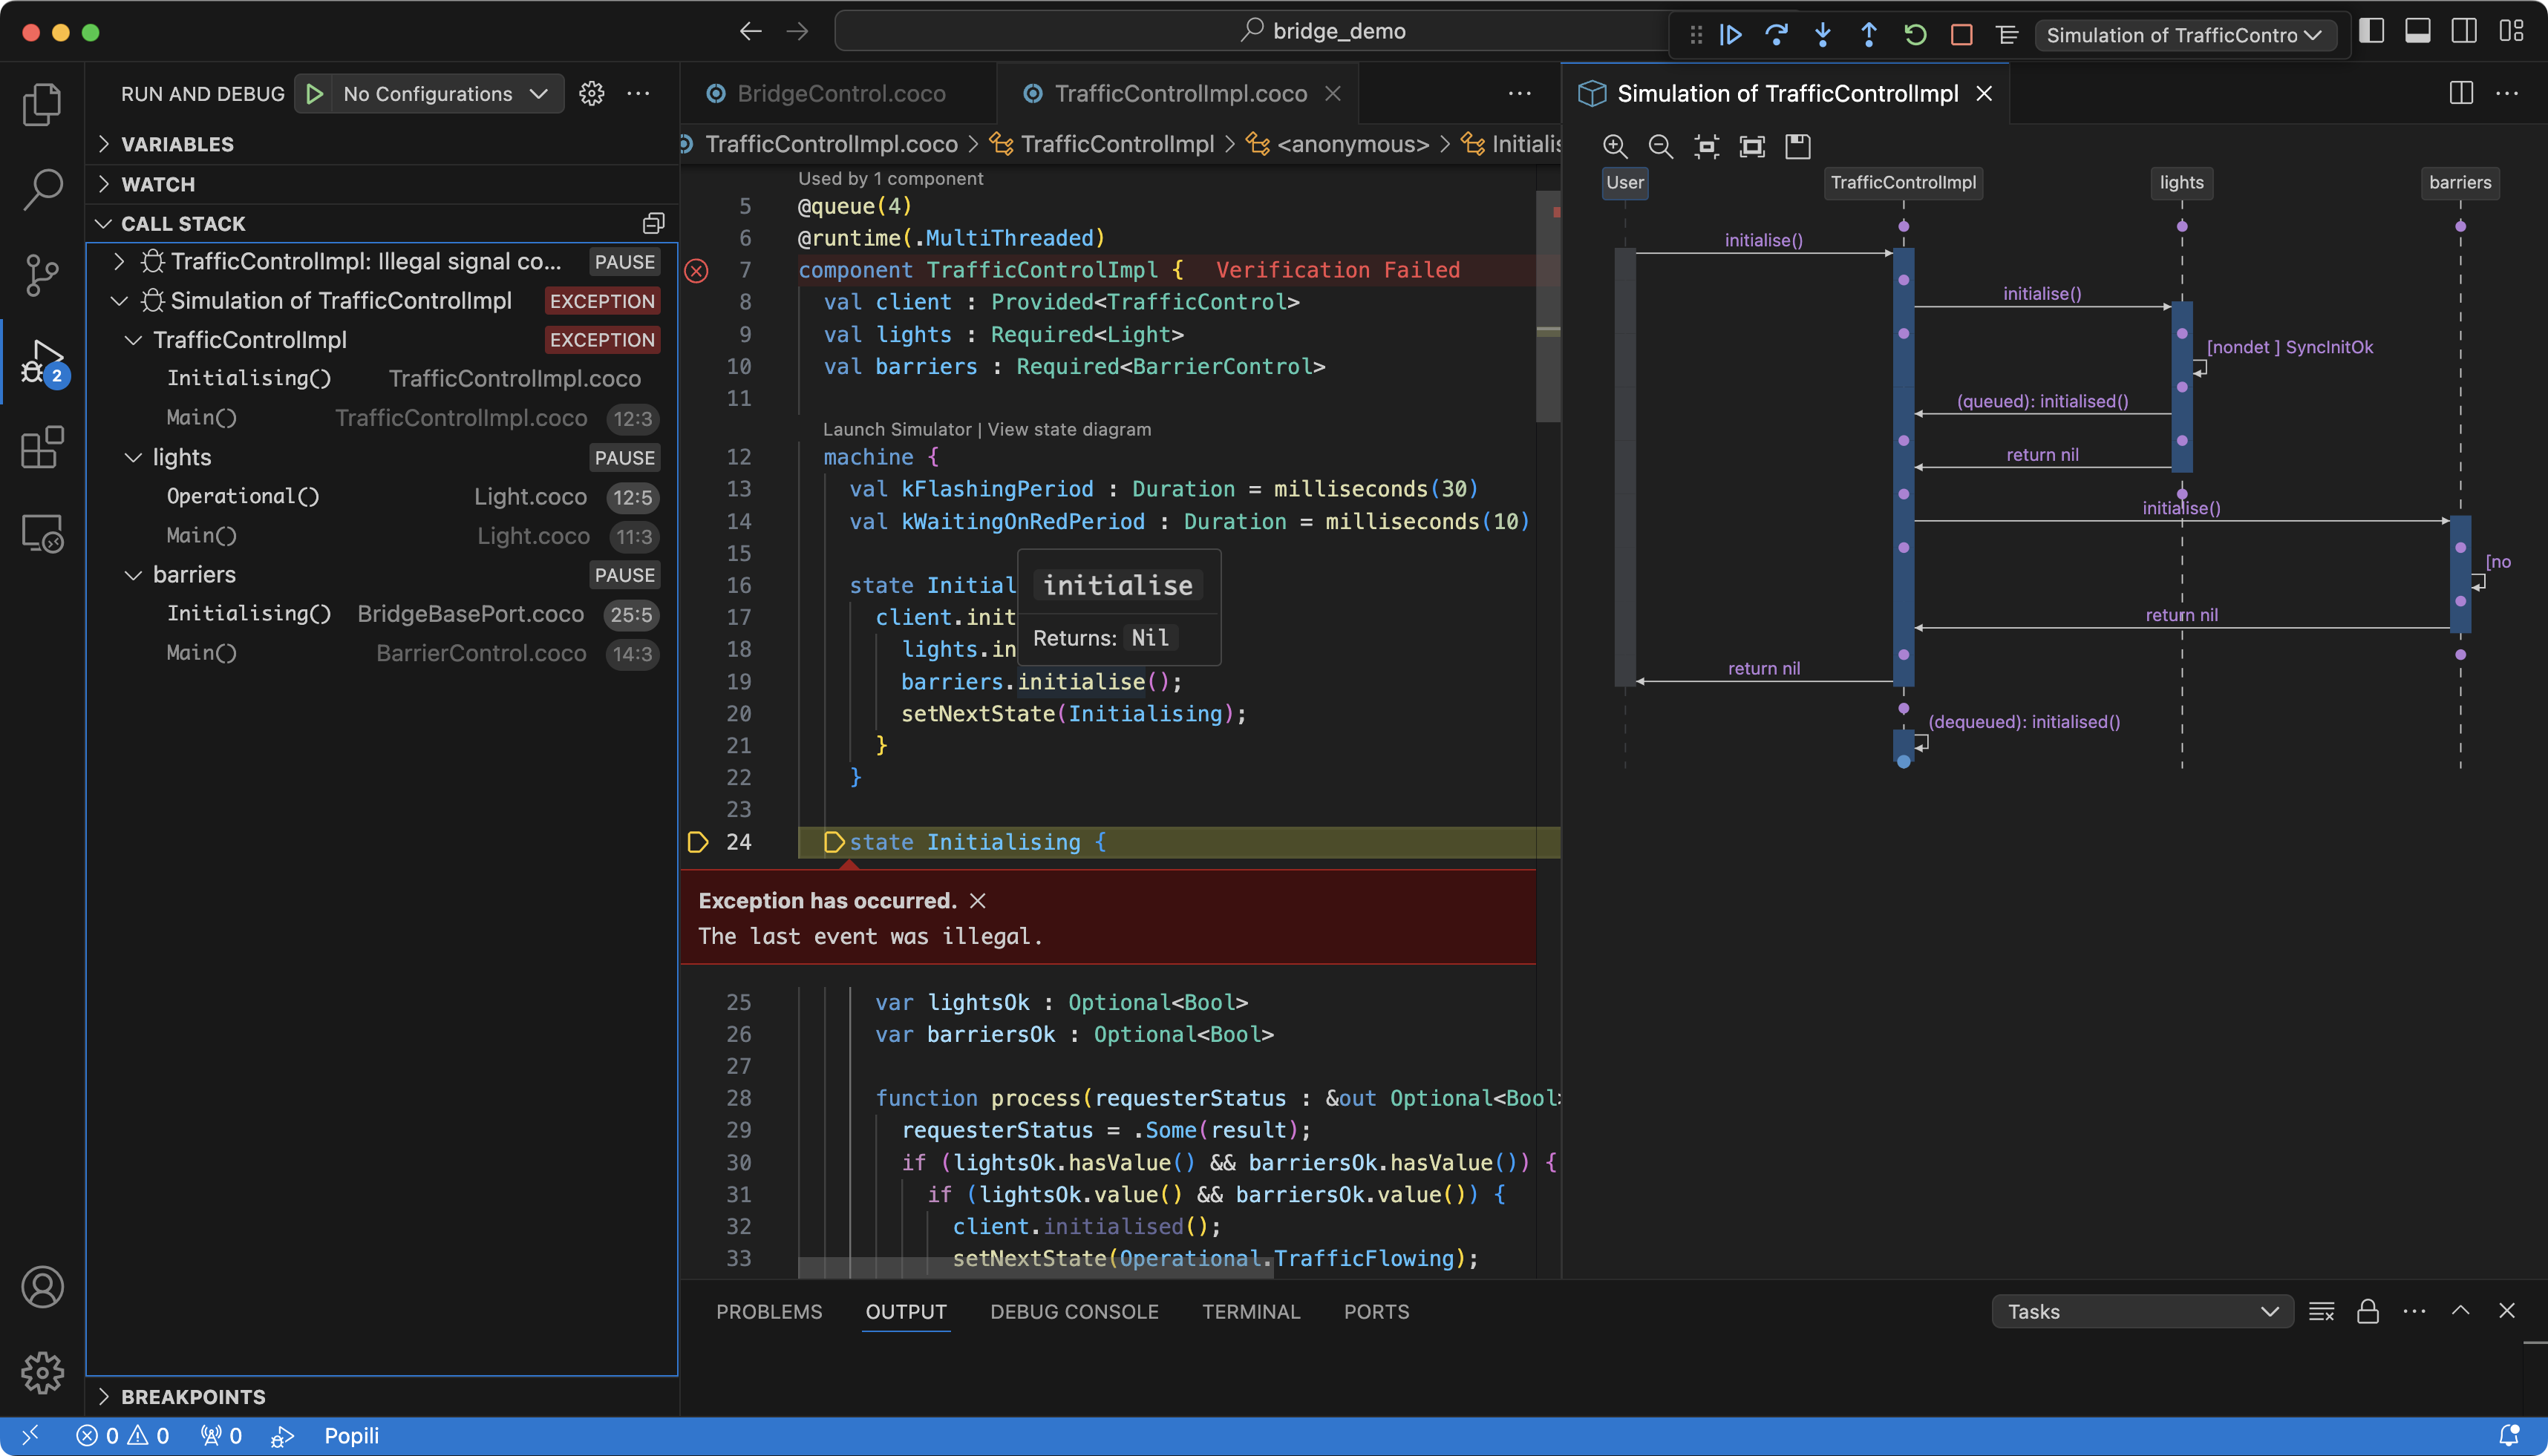Clear the output panel
The width and height of the screenshot is (2548, 1456).
2322,1311
